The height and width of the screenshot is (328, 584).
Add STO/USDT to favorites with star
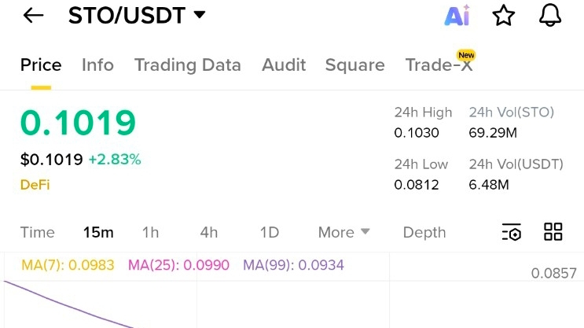tap(503, 16)
